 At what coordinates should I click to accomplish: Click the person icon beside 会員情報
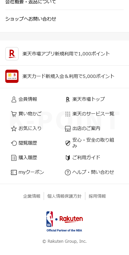tap(14, 99)
